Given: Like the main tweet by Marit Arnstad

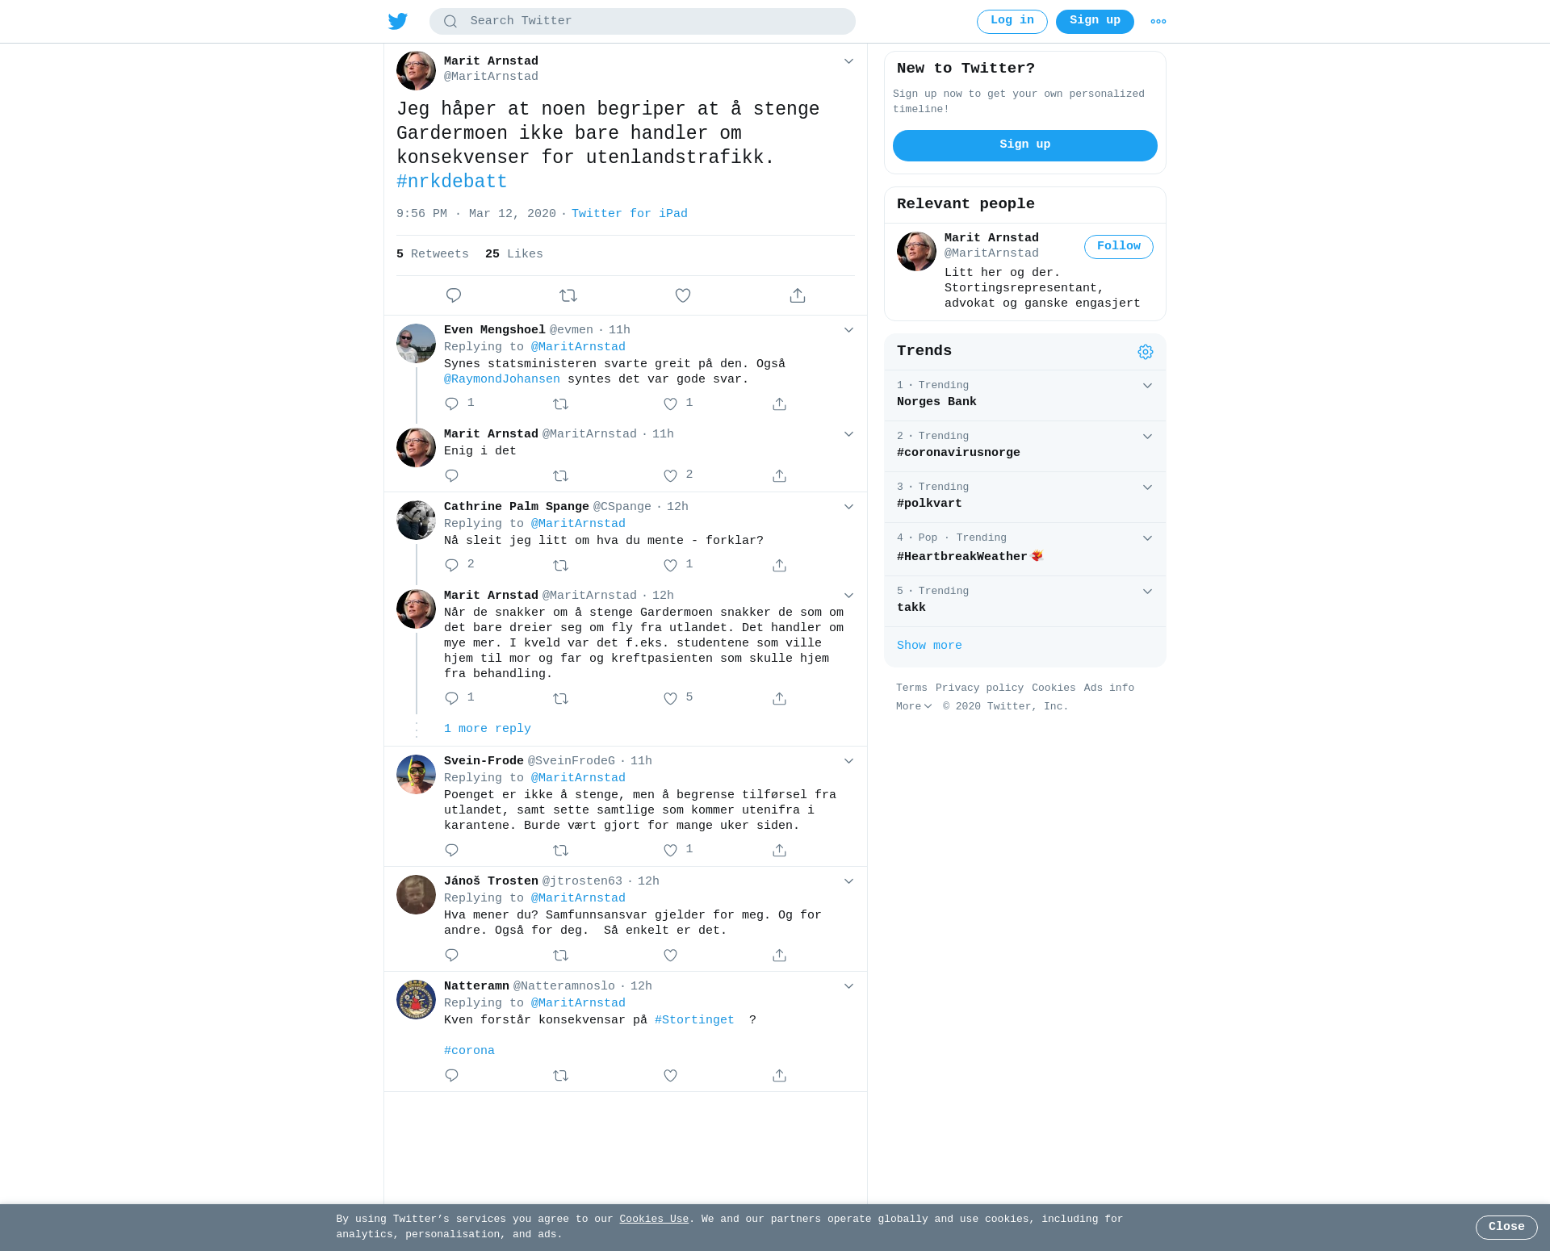Looking at the screenshot, I should tap(683, 295).
